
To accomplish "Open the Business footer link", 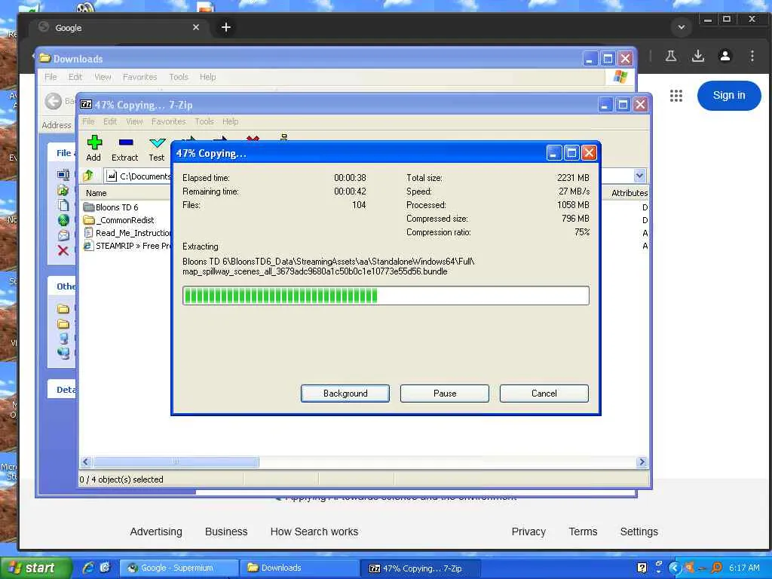I will (226, 532).
